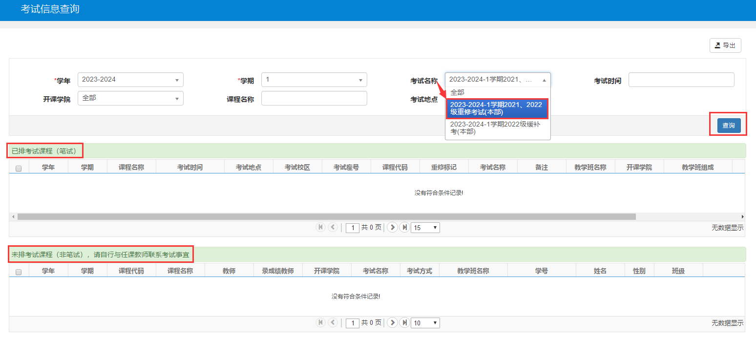Click the 学号 column header
The image size is (756, 342).
pyautogui.click(x=542, y=271)
